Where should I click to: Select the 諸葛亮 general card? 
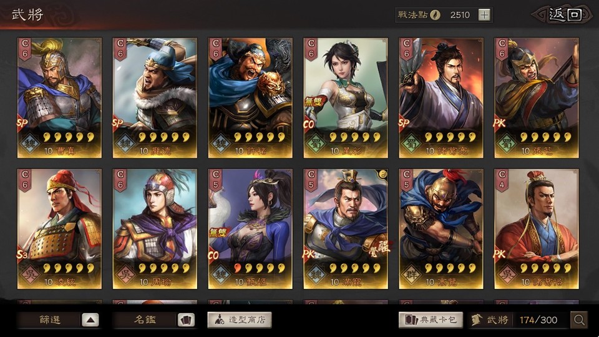441,98
